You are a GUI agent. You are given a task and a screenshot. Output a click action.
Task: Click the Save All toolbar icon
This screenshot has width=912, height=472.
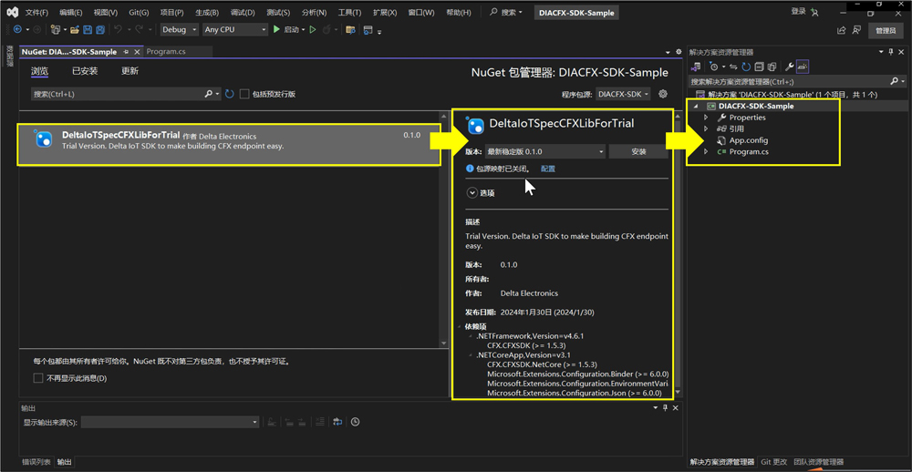click(99, 30)
